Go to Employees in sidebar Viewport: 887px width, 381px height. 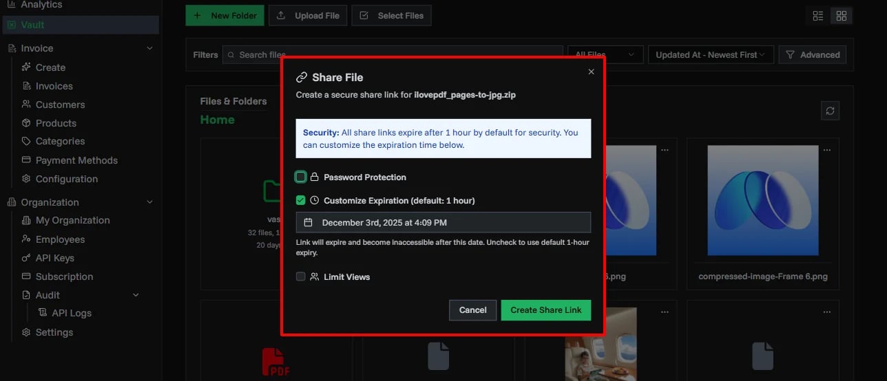[x=60, y=239]
